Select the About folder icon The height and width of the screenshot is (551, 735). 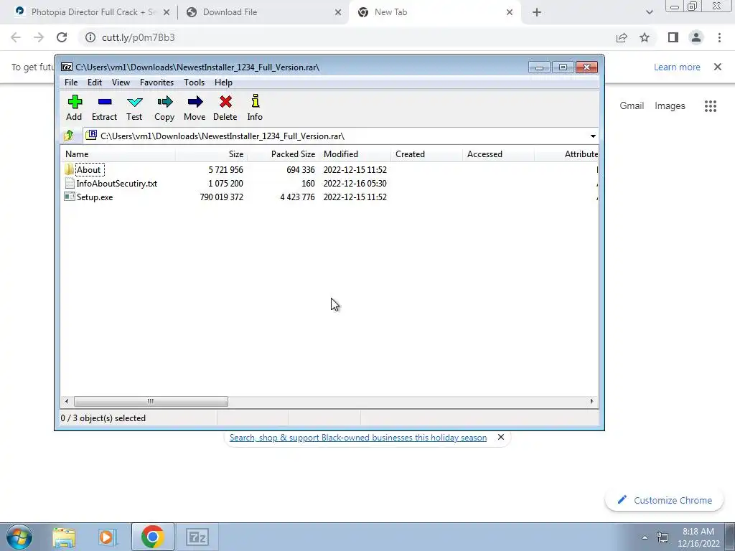pyautogui.click(x=70, y=169)
